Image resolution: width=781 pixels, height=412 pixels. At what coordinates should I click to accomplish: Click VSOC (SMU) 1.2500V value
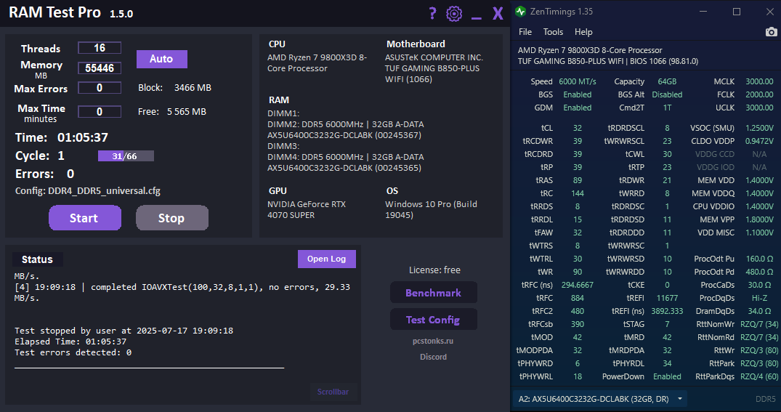759,128
